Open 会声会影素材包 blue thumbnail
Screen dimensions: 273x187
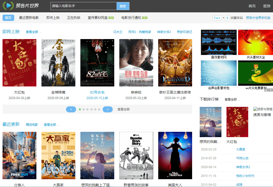(x=219, y=73)
